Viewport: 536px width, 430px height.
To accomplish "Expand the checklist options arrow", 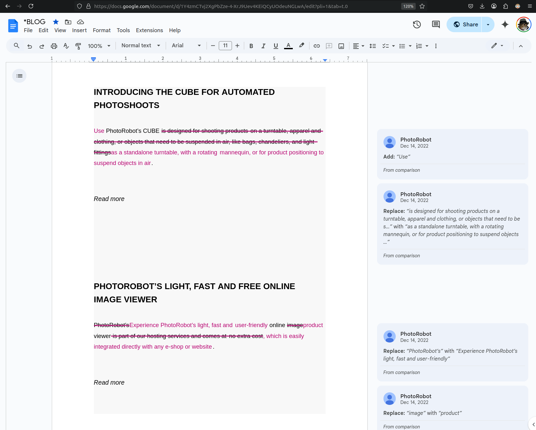I will coord(393,46).
